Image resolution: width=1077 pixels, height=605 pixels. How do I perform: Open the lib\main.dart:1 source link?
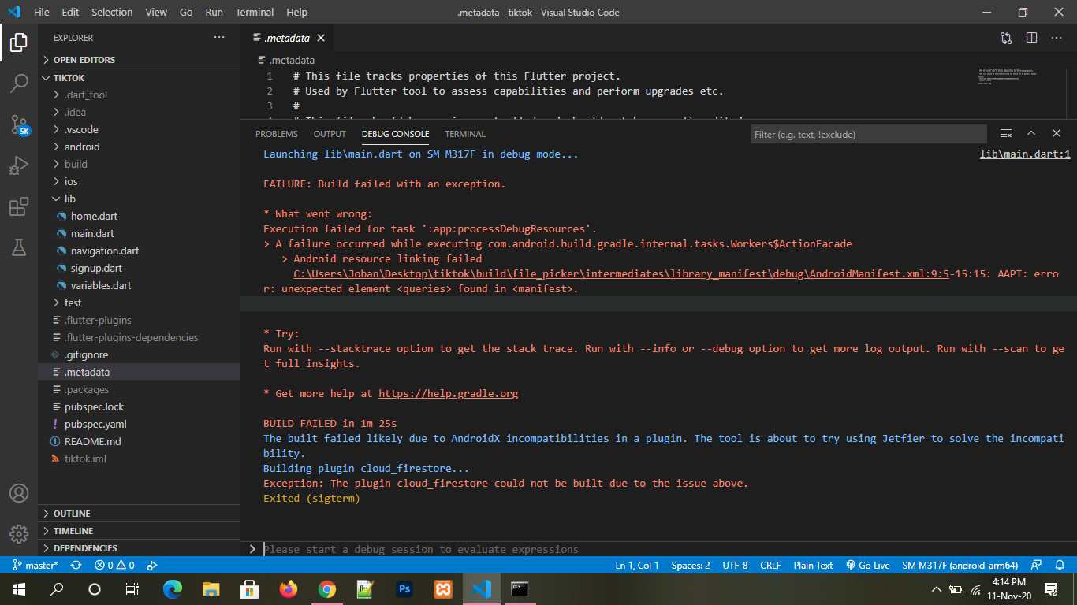1025,154
